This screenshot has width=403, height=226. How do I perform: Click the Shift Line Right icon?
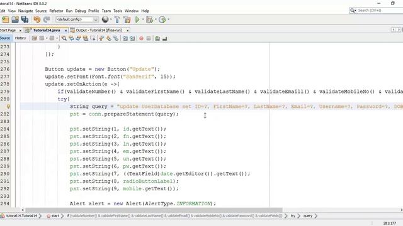(x=132, y=38)
